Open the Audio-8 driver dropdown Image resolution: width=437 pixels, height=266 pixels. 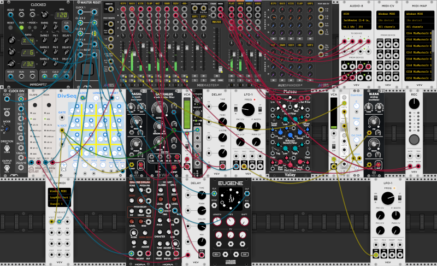click(357, 14)
